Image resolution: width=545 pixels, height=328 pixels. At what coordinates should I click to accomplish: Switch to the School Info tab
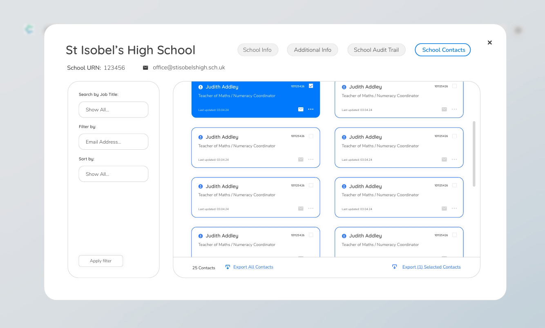[257, 50]
